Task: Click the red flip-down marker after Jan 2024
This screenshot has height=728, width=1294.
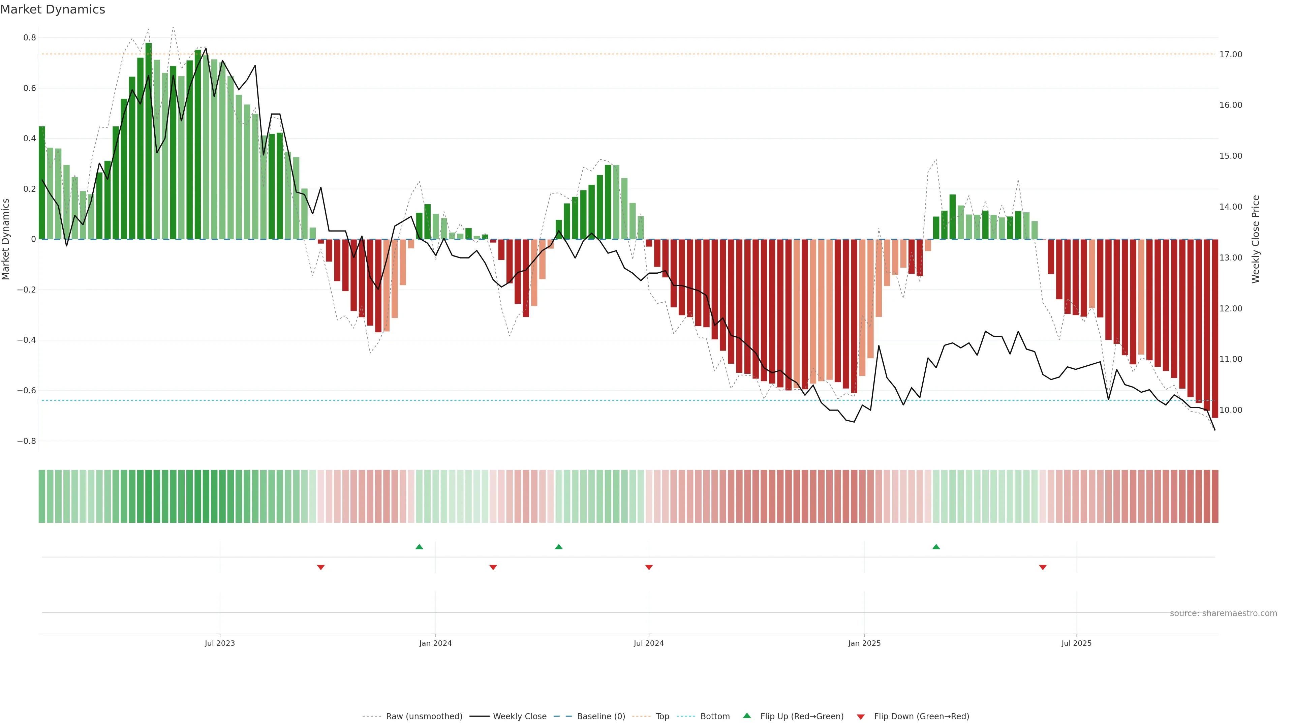Action: coord(493,567)
